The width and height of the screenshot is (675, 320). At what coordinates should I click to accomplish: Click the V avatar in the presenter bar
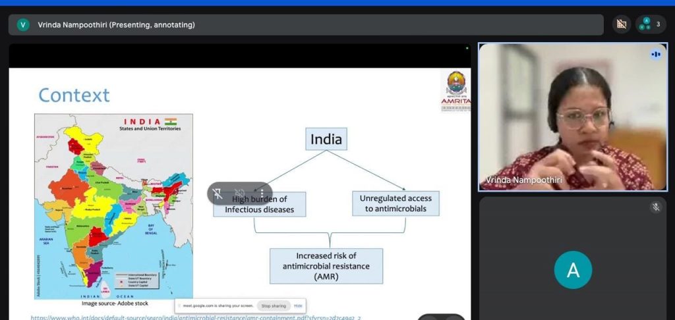(x=23, y=25)
